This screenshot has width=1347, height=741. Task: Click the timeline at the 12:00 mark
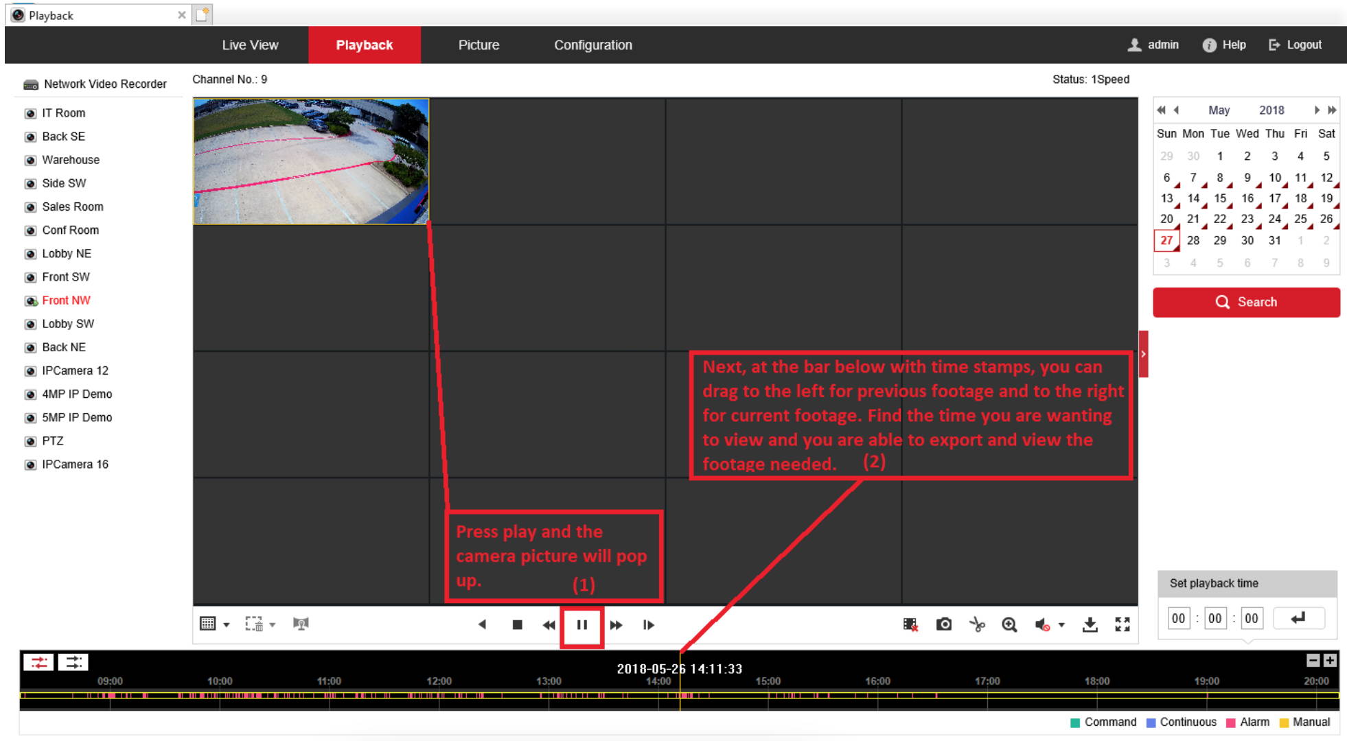tap(439, 695)
